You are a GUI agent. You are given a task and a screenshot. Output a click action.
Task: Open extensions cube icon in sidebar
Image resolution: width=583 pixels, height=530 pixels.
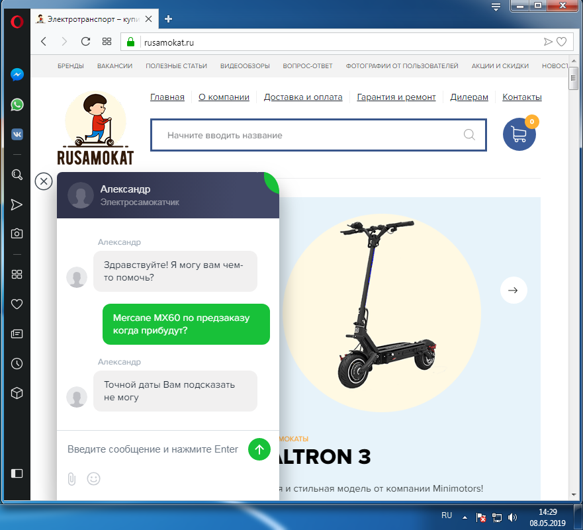[17, 393]
